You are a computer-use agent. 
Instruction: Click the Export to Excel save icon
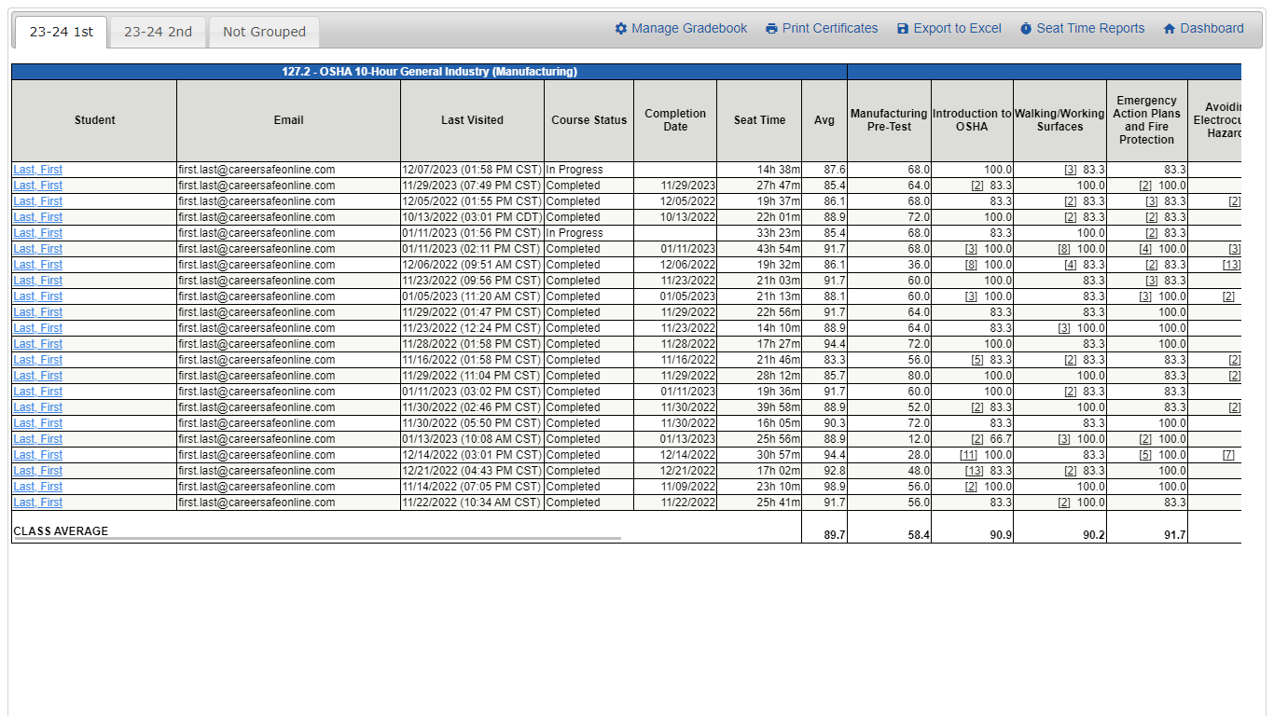[x=903, y=29]
